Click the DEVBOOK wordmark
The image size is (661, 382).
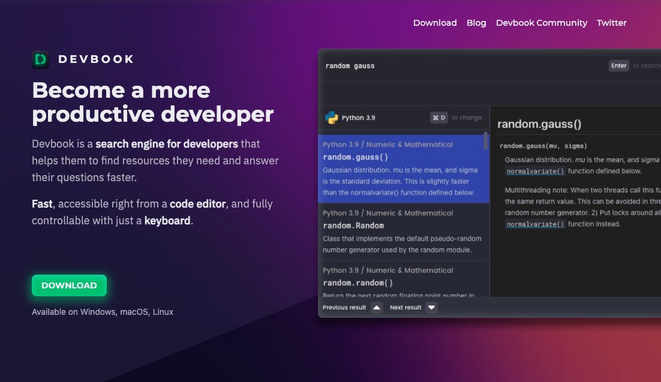[x=96, y=59]
